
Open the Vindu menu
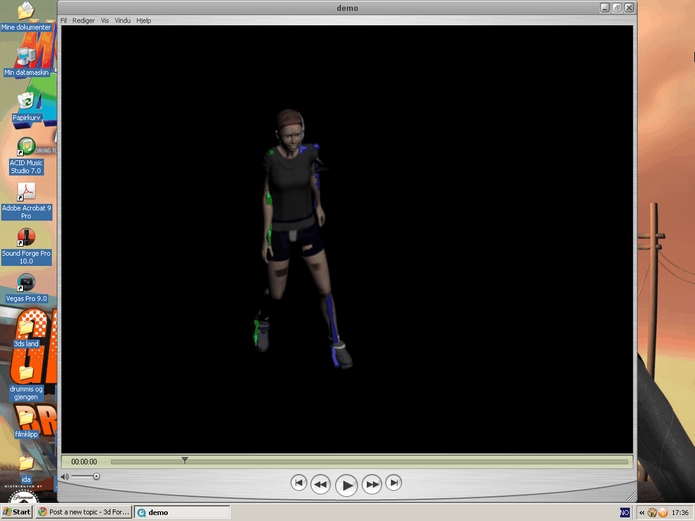click(x=122, y=21)
